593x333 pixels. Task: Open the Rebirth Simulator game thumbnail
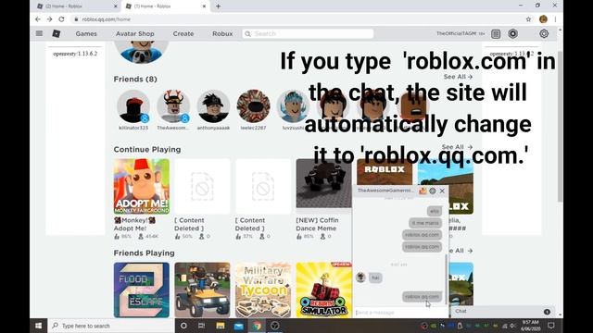click(x=323, y=290)
